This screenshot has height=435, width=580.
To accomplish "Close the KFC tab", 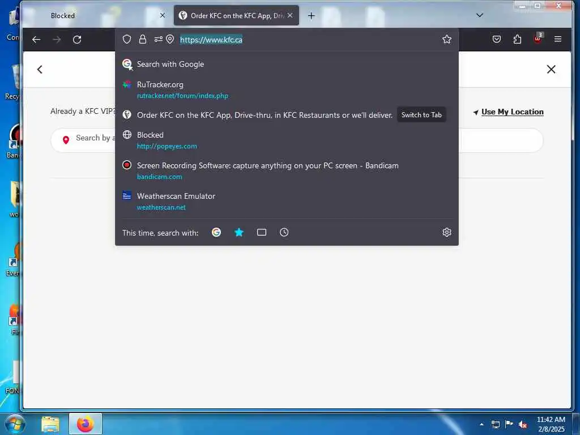I will click(x=290, y=15).
